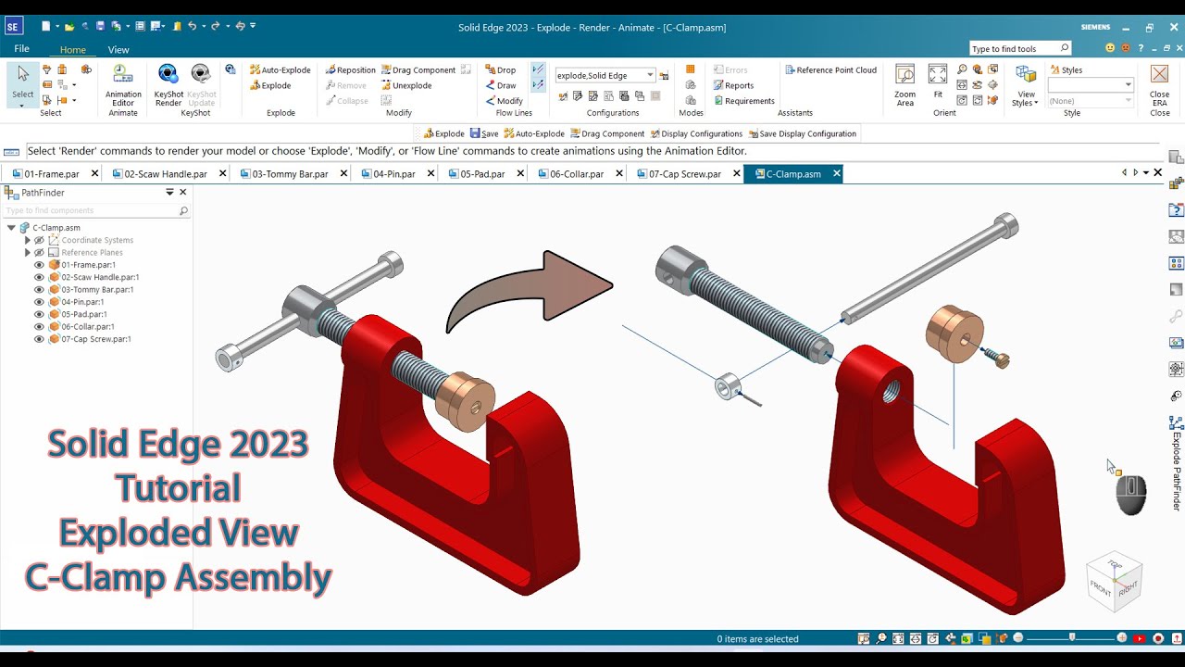Image resolution: width=1185 pixels, height=667 pixels.
Task: Click the Zoom Area tool
Action: tap(905, 85)
